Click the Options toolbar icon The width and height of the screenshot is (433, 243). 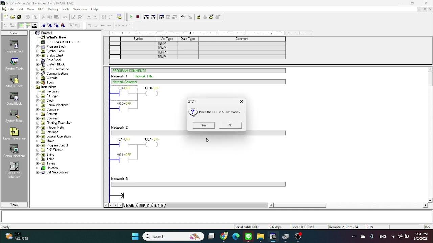(119, 17)
